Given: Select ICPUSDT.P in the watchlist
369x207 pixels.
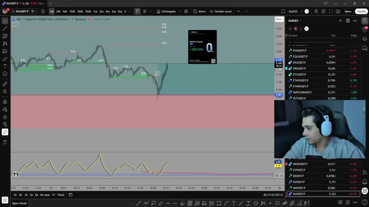Looking at the screenshot, I should [323, 170].
